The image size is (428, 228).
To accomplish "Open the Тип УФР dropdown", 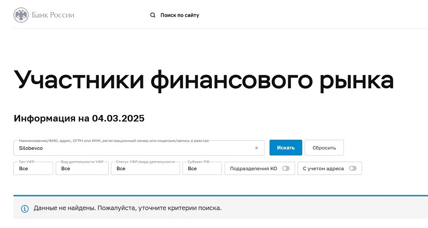I will 33,169.
